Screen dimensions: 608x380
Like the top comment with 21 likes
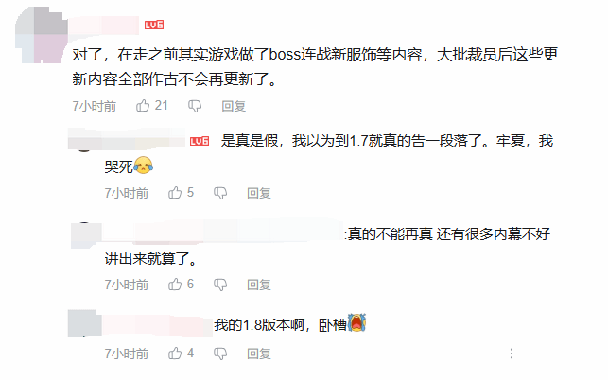coord(143,106)
